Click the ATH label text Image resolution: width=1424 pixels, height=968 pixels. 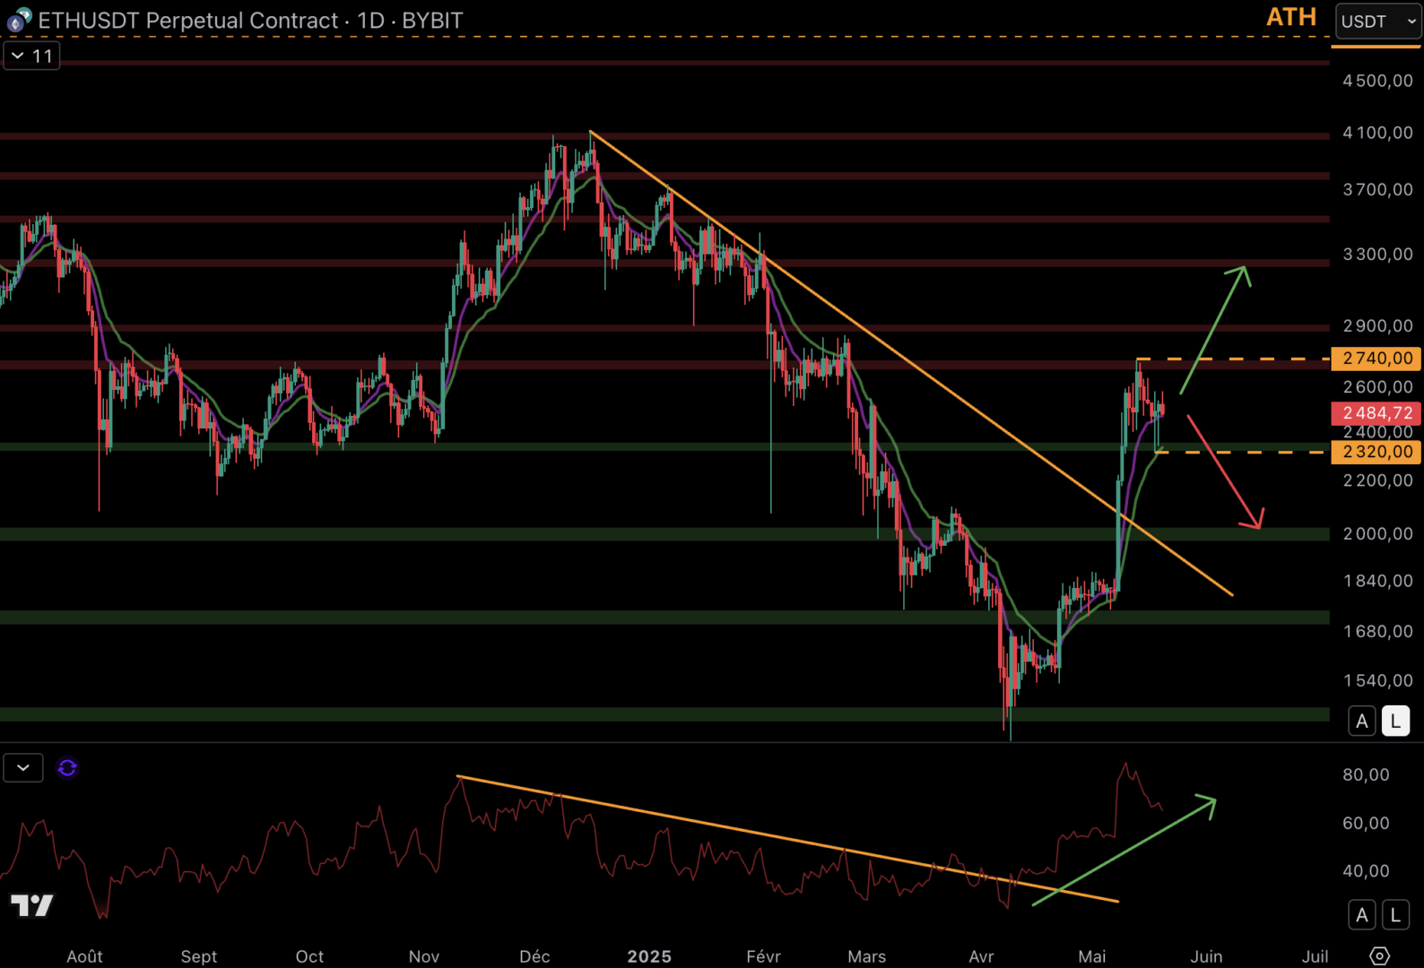(x=1291, y=17)
